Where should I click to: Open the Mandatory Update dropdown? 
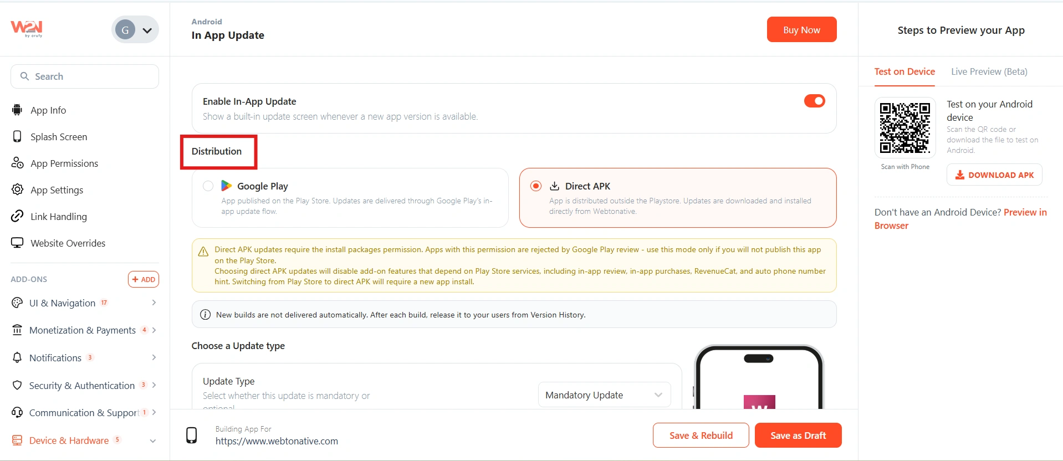pyautogui.click(x=604, y=395)
